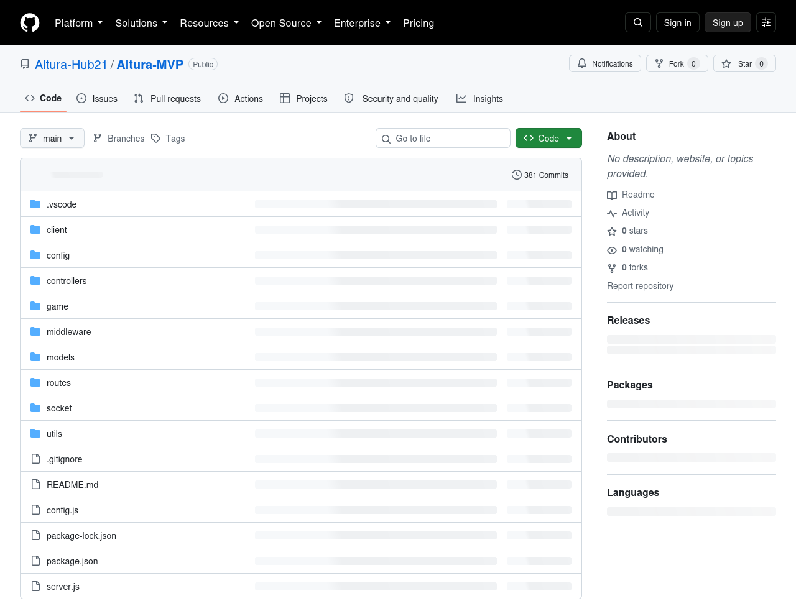Open the Releases section heading link

tap(628, 320)
